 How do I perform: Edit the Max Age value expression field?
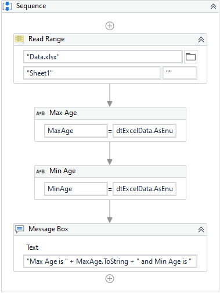[x=145, y=131]
